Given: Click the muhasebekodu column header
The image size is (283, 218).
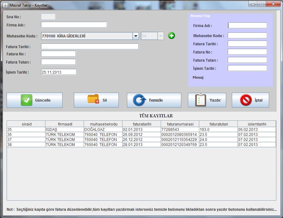Looking at the screenshot, I should tap(103, 124).
